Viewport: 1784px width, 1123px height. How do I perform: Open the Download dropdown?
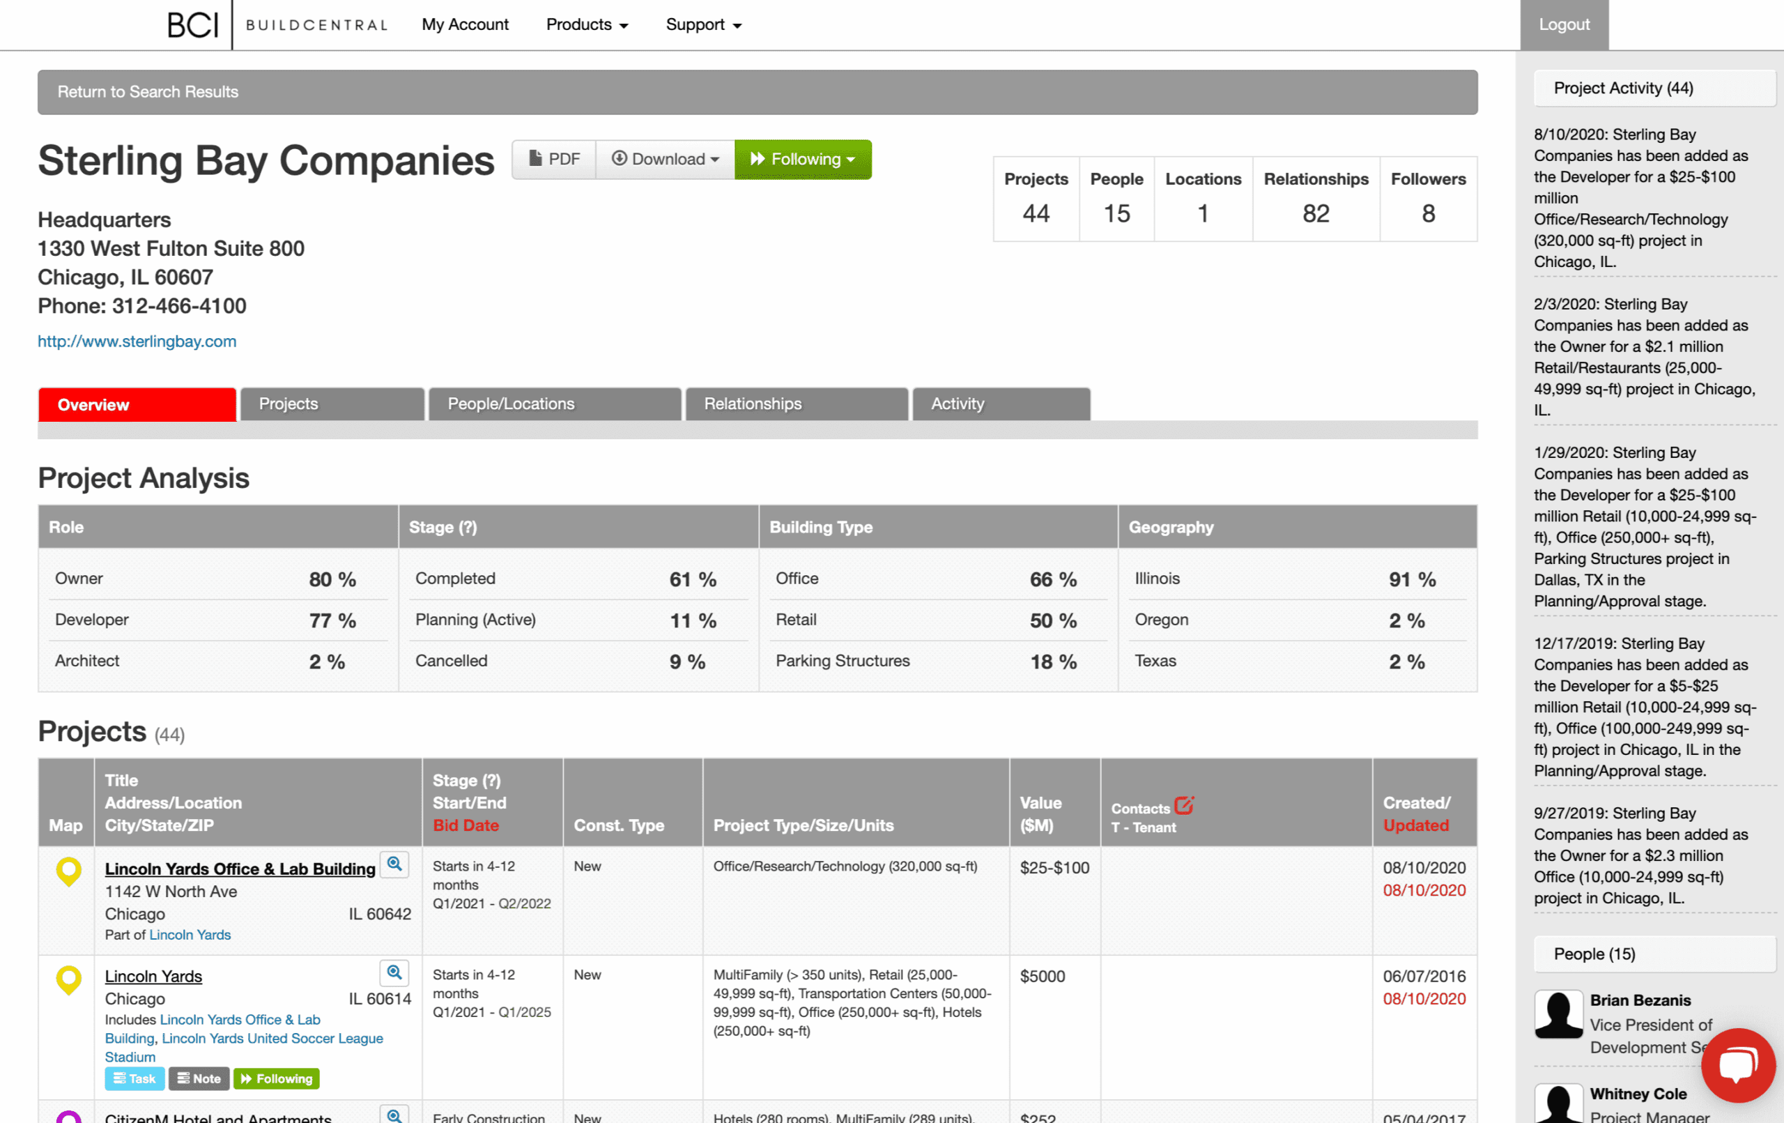tap(665, 160)
